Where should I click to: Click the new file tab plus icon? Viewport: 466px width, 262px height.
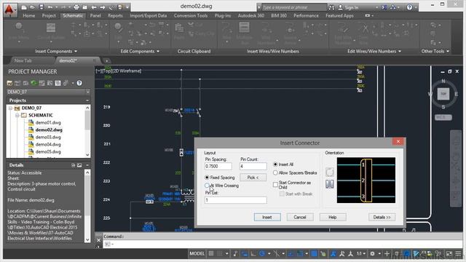pos(106,60)
